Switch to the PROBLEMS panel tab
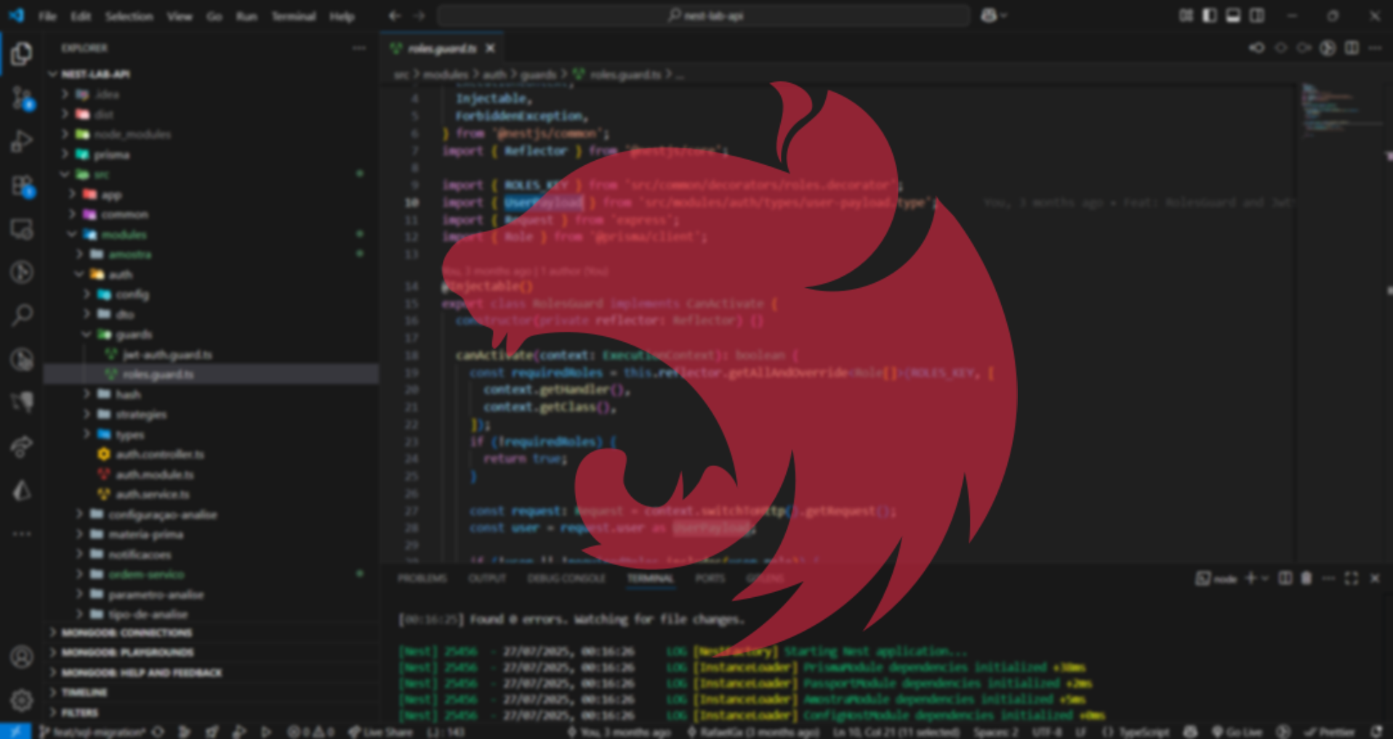This screenshot has height=739, width=1393. (x=422, y=578)
